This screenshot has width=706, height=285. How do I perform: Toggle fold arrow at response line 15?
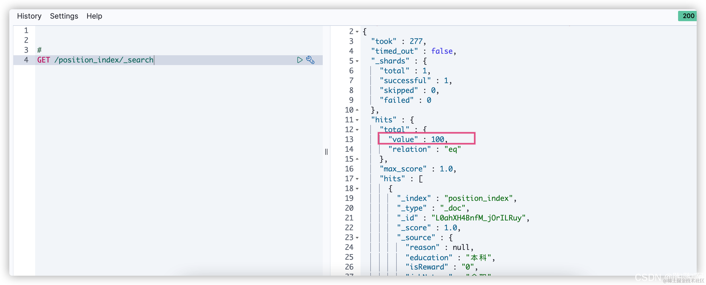pos(357,159)
